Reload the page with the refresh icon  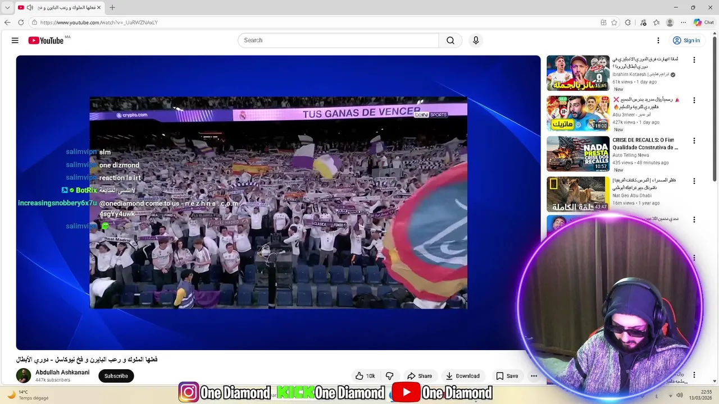tap(21, 22)
